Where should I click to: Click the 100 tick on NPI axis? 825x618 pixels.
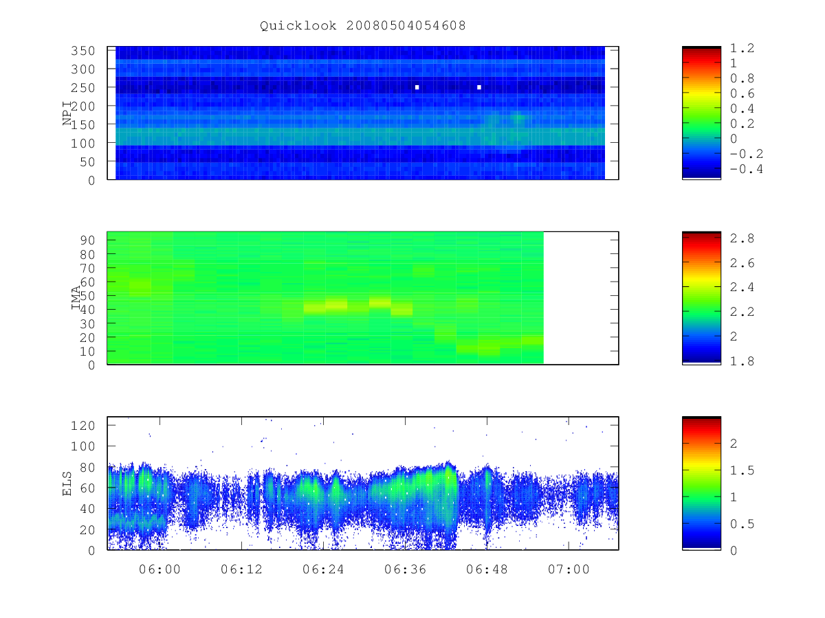(x=84, y=143)
